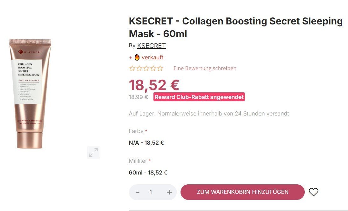
Task: Click Eine Bewertung schreiben link
Action: pos(205,68)
